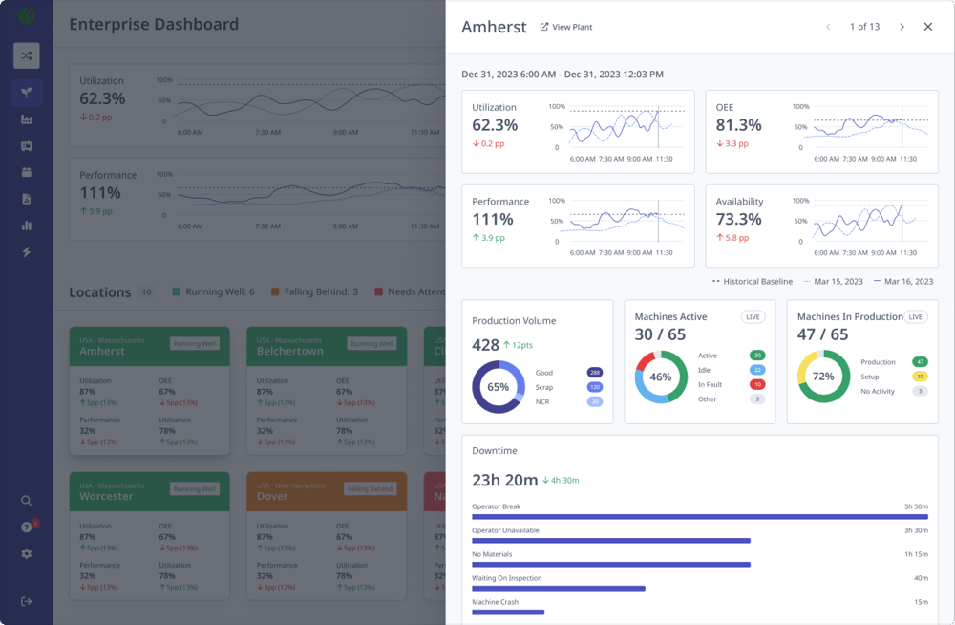
Task: Click the Locations count badge 10
Action: 147,292
